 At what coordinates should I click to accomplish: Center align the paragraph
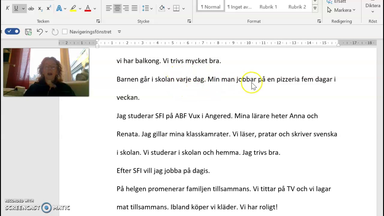click(117, 8)
